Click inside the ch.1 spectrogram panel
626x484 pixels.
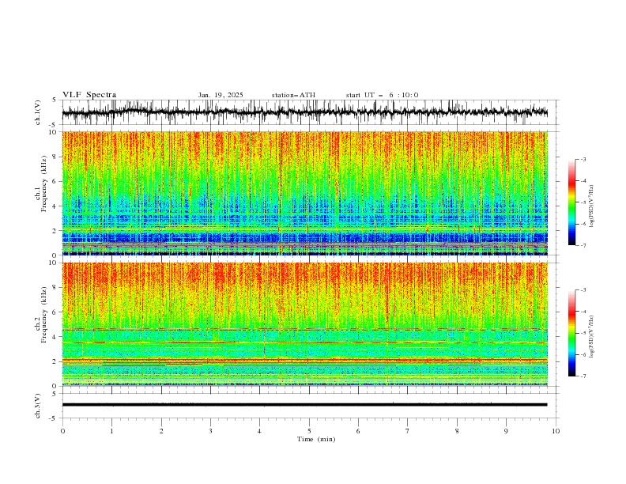tap(304, 193)
